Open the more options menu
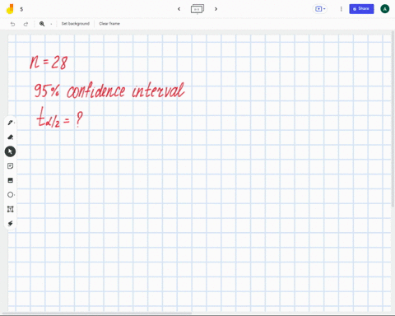Image resolution: width=395 pixels, height=316 pixels. pyautogui.click(x=342, y=9)
